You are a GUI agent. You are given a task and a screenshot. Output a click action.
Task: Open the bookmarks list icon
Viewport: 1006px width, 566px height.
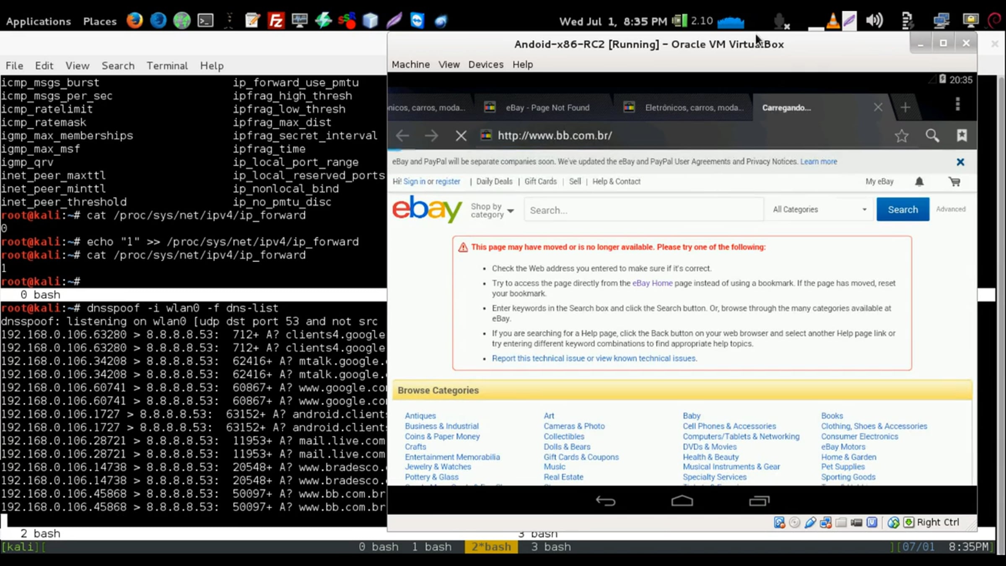pos(962,135)
